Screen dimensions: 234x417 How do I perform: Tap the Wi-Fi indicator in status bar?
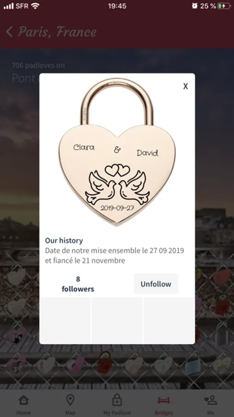tap(35, 6)
